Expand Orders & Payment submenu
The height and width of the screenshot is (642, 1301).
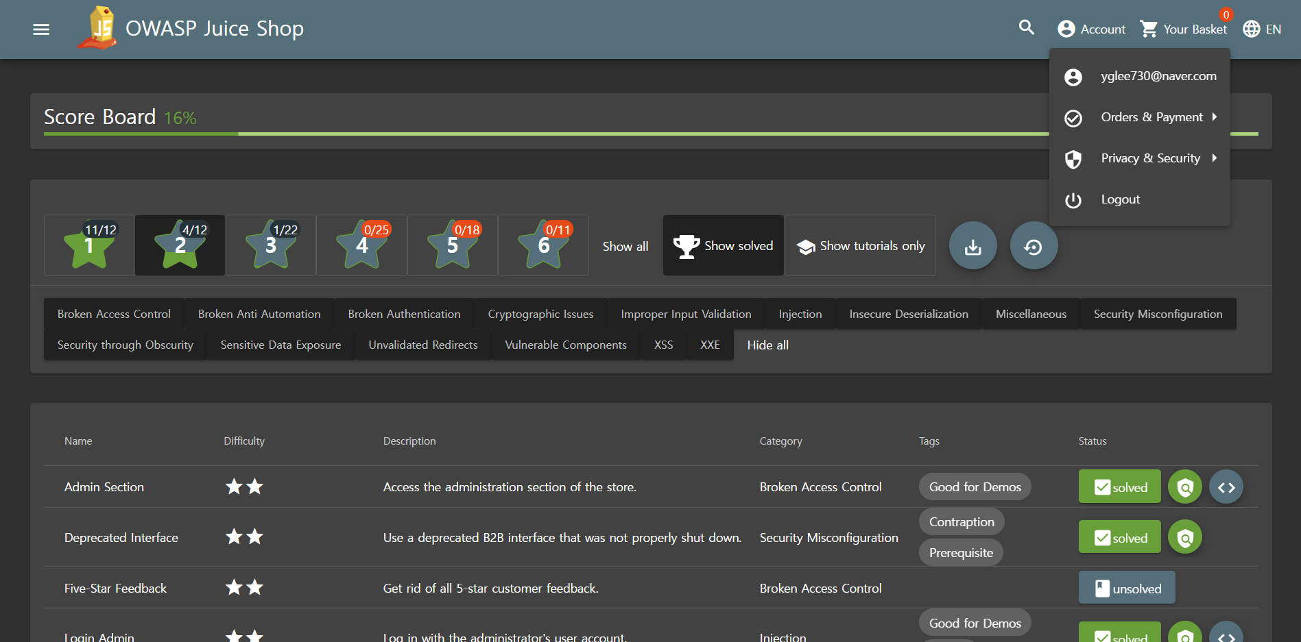click(1140, 117)
